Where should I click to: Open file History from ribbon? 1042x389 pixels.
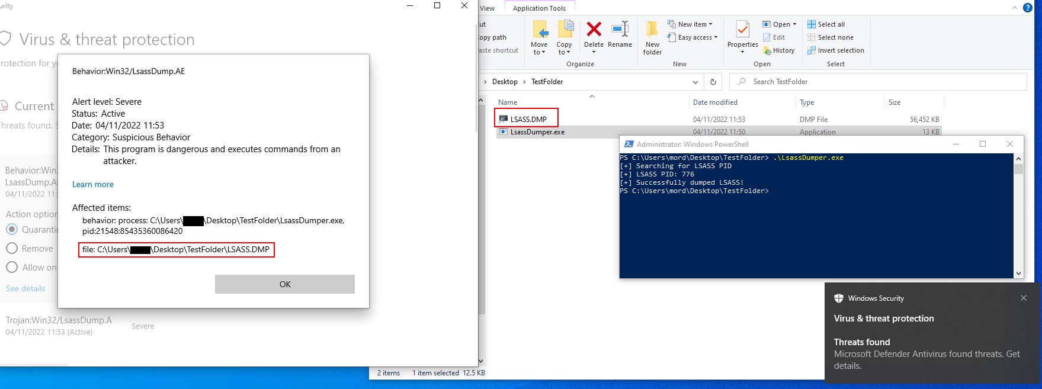(779, 50)
